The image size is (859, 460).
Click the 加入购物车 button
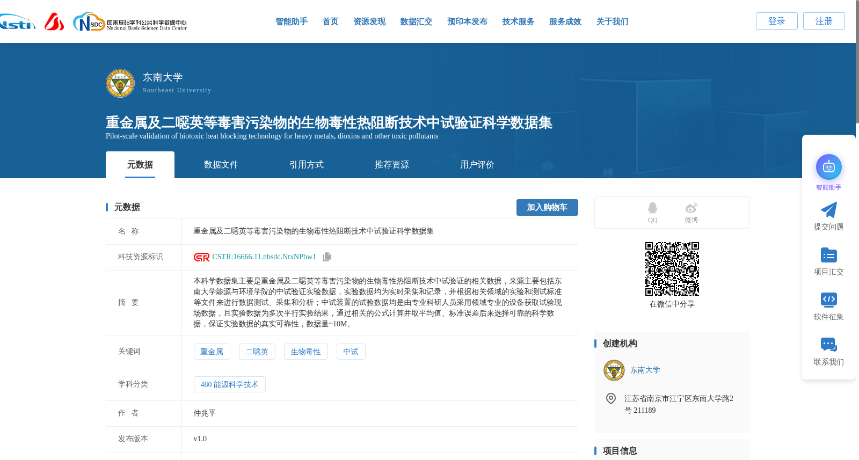547,207
